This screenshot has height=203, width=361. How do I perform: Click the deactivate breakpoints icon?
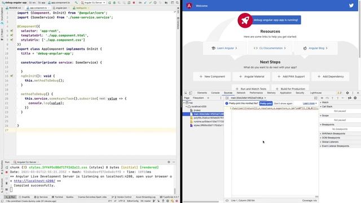(x=350, y=98)
